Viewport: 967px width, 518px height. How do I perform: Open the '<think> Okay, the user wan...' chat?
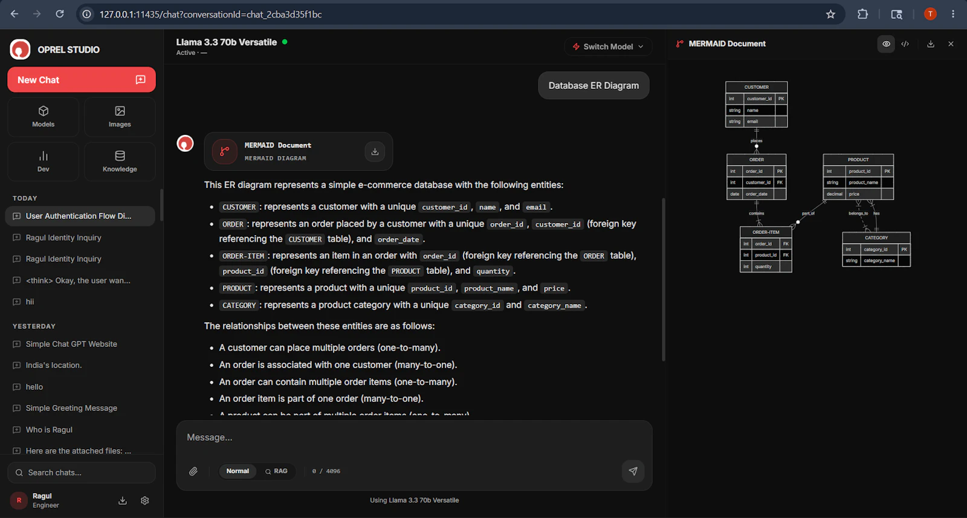coord(80,280)
